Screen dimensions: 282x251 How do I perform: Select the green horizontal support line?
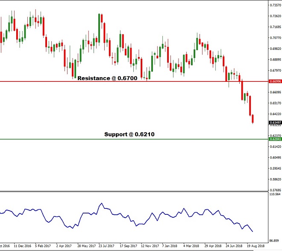134,139
